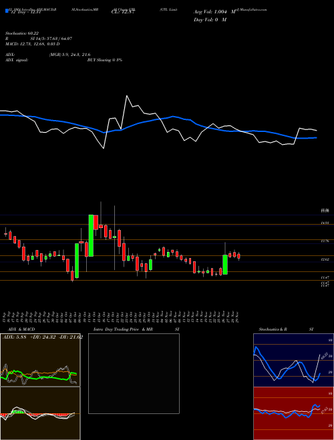The width and height of the screenshot is (334, 440).
Task: Click the highest peak of the white price line
Action: [x=127, y=96]
